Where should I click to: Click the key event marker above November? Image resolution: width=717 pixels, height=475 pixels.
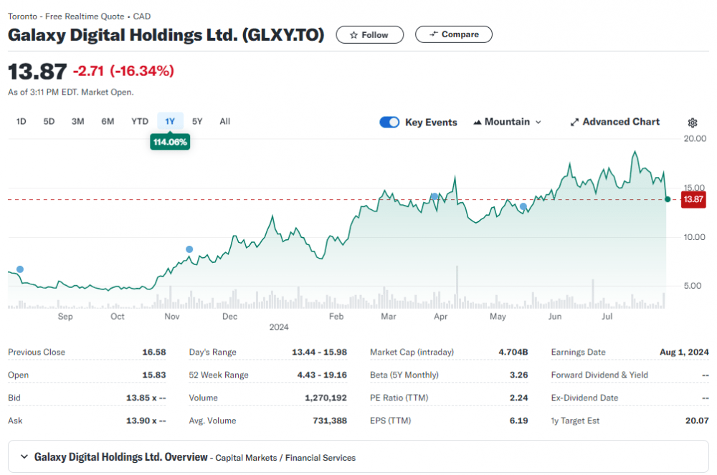(x=189, y=249)
